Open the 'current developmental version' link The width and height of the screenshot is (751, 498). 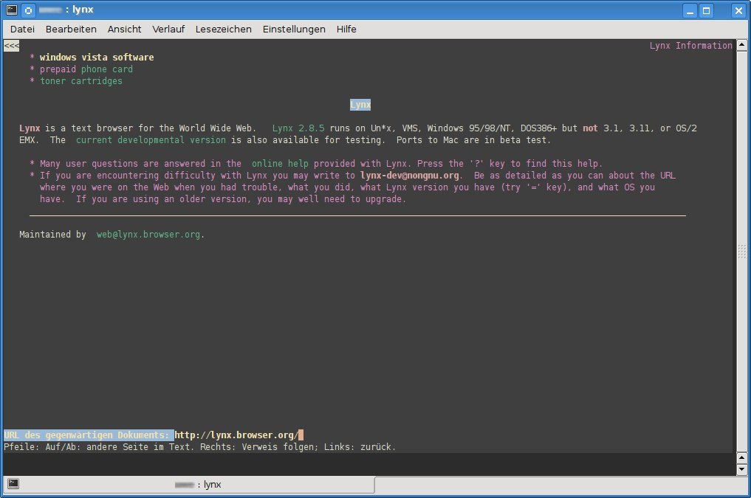[x=151, y=140]
